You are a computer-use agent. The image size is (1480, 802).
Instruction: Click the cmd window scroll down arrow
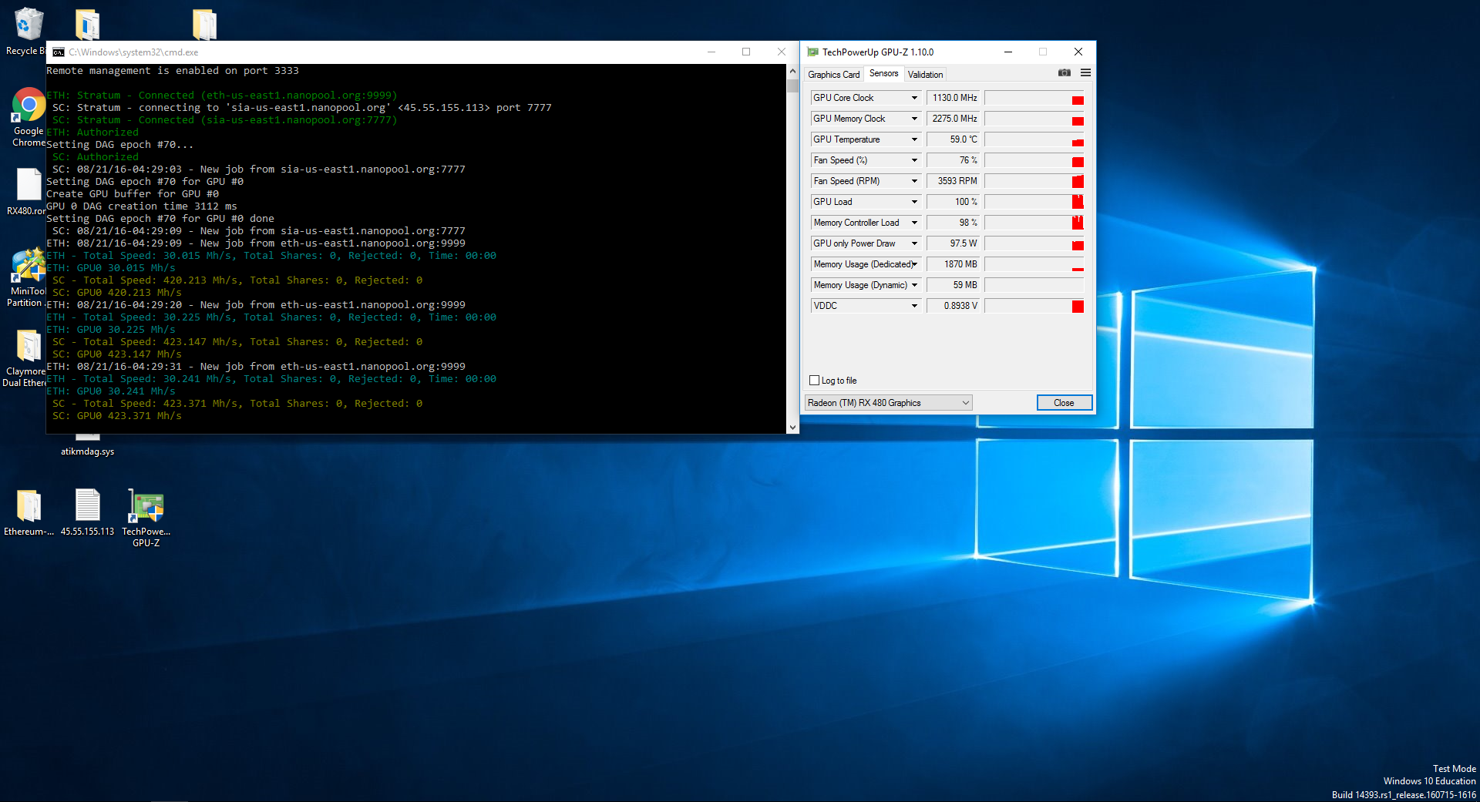tap(792, 427)
